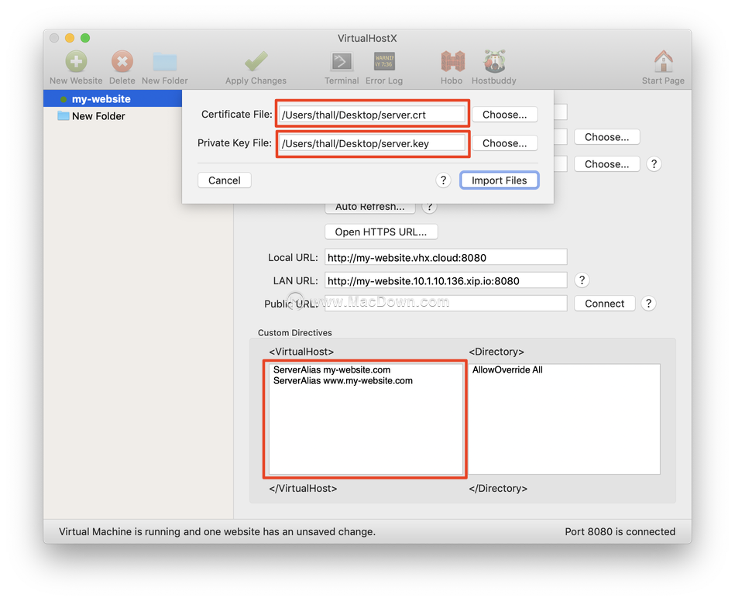Click the New Folder toolbar icon
The width and height of the screenshot is (735, 601).
(x=164, y=61)
